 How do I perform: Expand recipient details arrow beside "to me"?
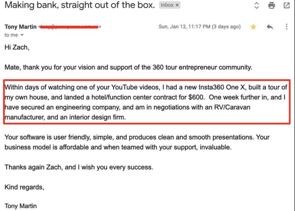[22, 35]
